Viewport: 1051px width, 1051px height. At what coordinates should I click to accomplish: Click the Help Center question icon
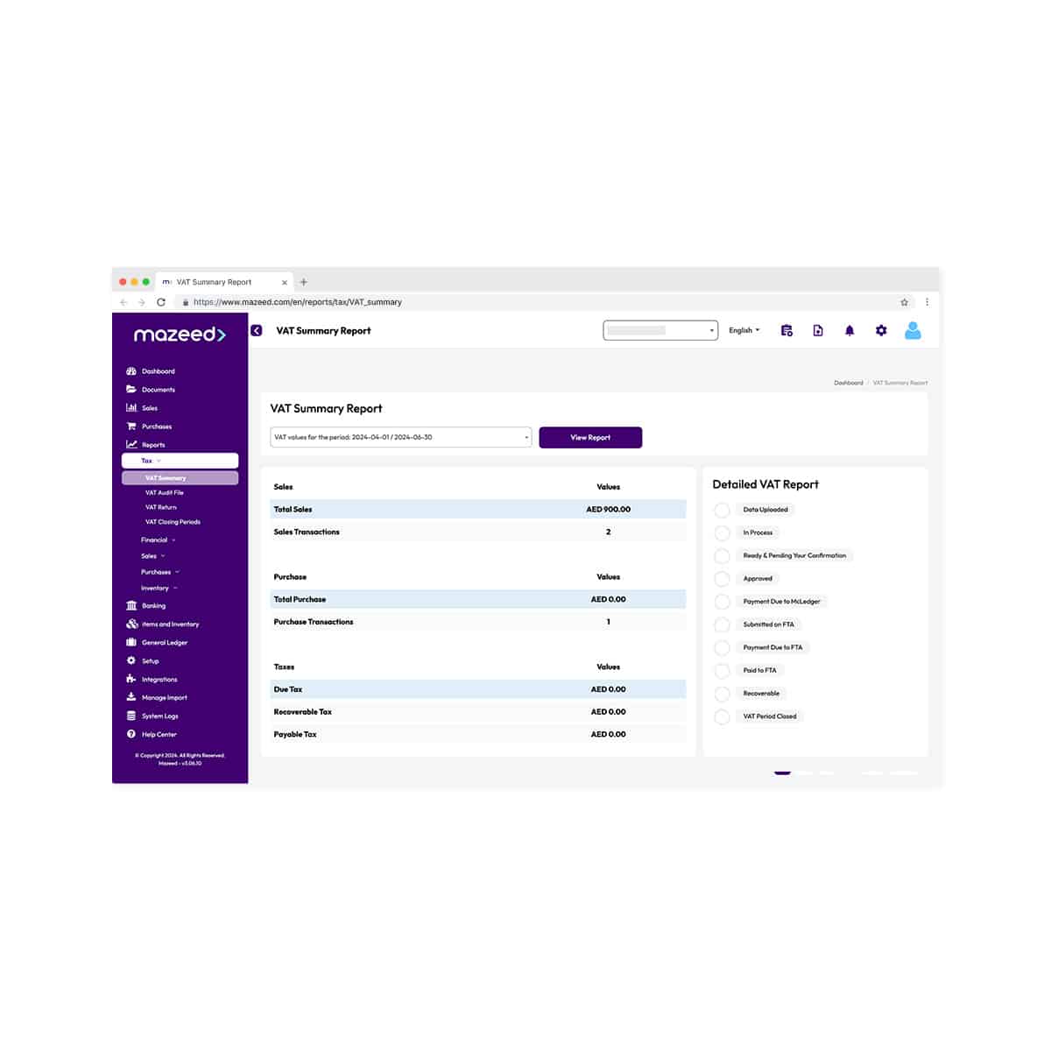tap(131, 734)
